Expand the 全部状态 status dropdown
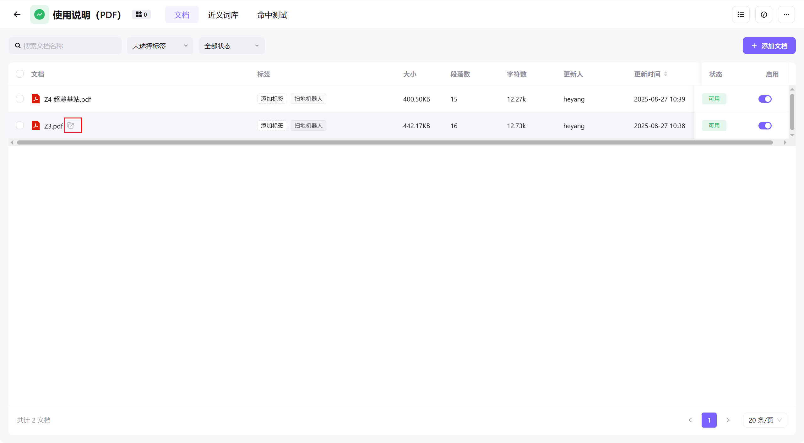This screenshot has width=804, height=443. [x=231, y=46]
